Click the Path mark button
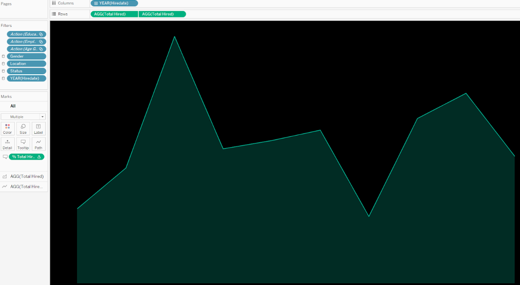This screenshot has height=285, width=520. pyautogui.click(x=39, y=144)
